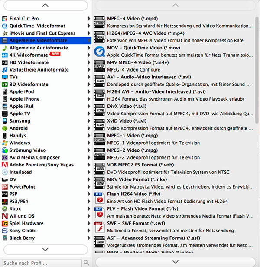
Task: Click the Xbox logo icon
Action: 5,209
